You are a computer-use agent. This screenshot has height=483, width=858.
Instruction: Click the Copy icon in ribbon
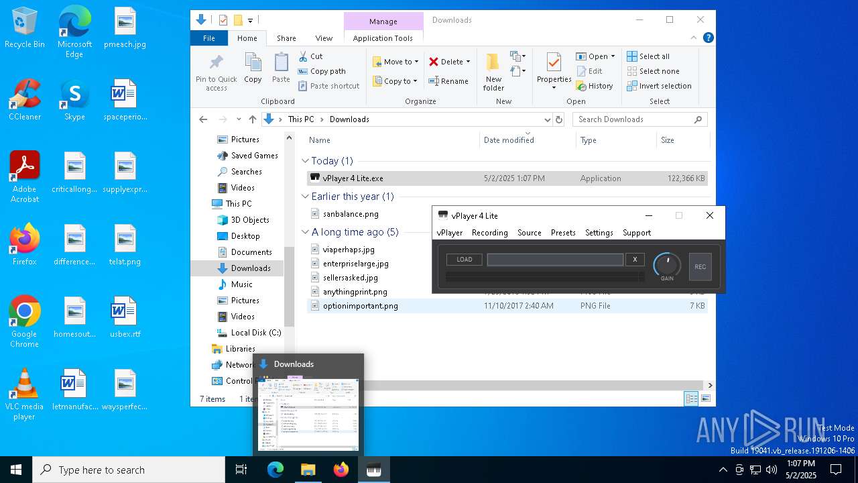coord(253,68)
